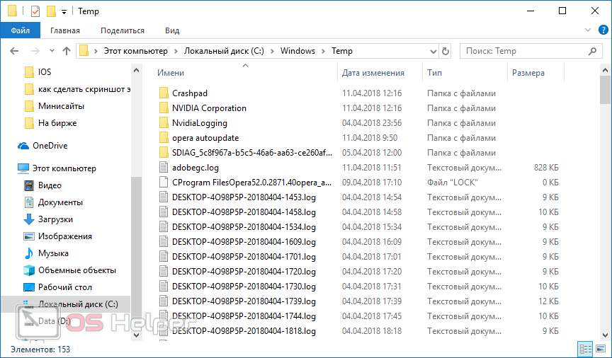
Task: Click the file list down scroll arrow
Action: coord(605,335)
